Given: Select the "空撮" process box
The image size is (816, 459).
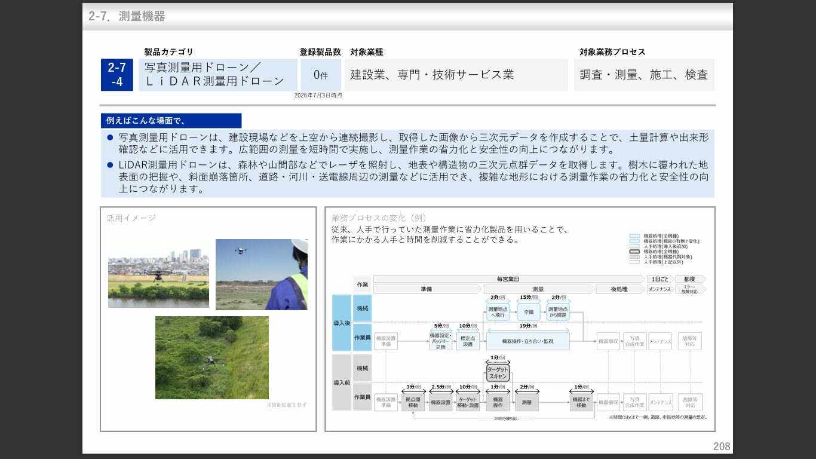Looking at the screenshot, I should [529, 313].
